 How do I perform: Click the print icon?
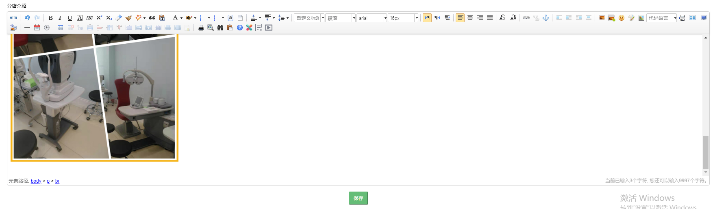[200, 28]
